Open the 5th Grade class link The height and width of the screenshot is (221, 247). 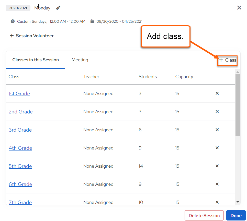[20, 166]
